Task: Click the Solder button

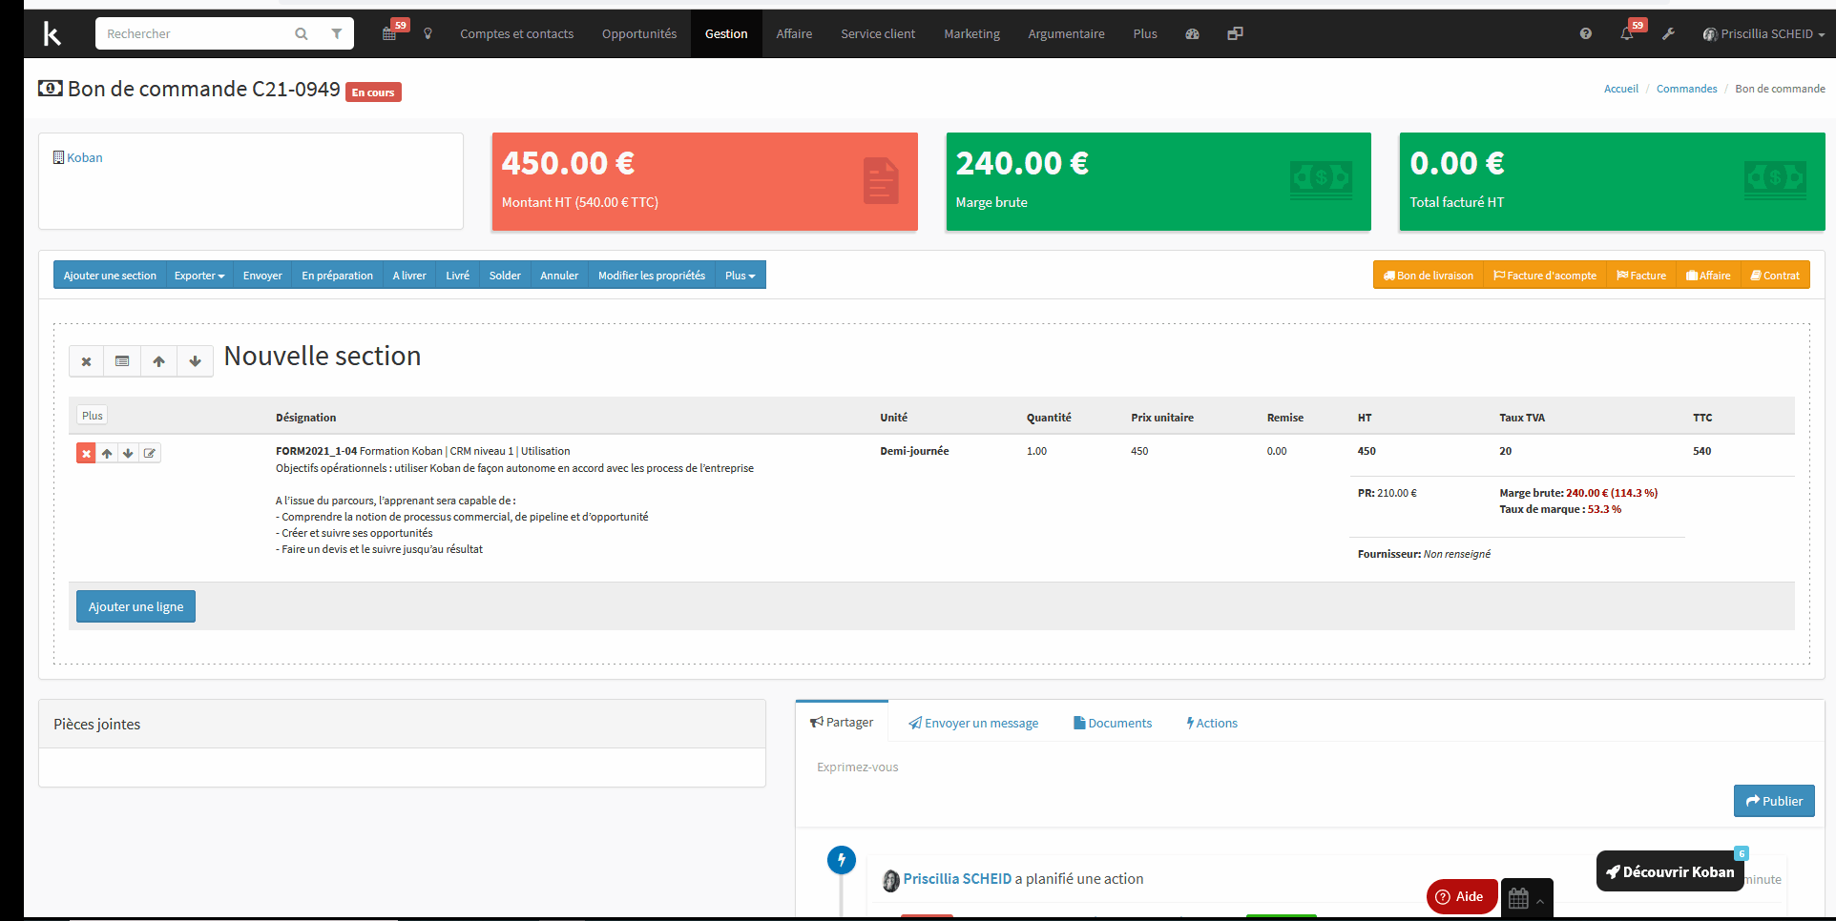Action: click(505, 276)
